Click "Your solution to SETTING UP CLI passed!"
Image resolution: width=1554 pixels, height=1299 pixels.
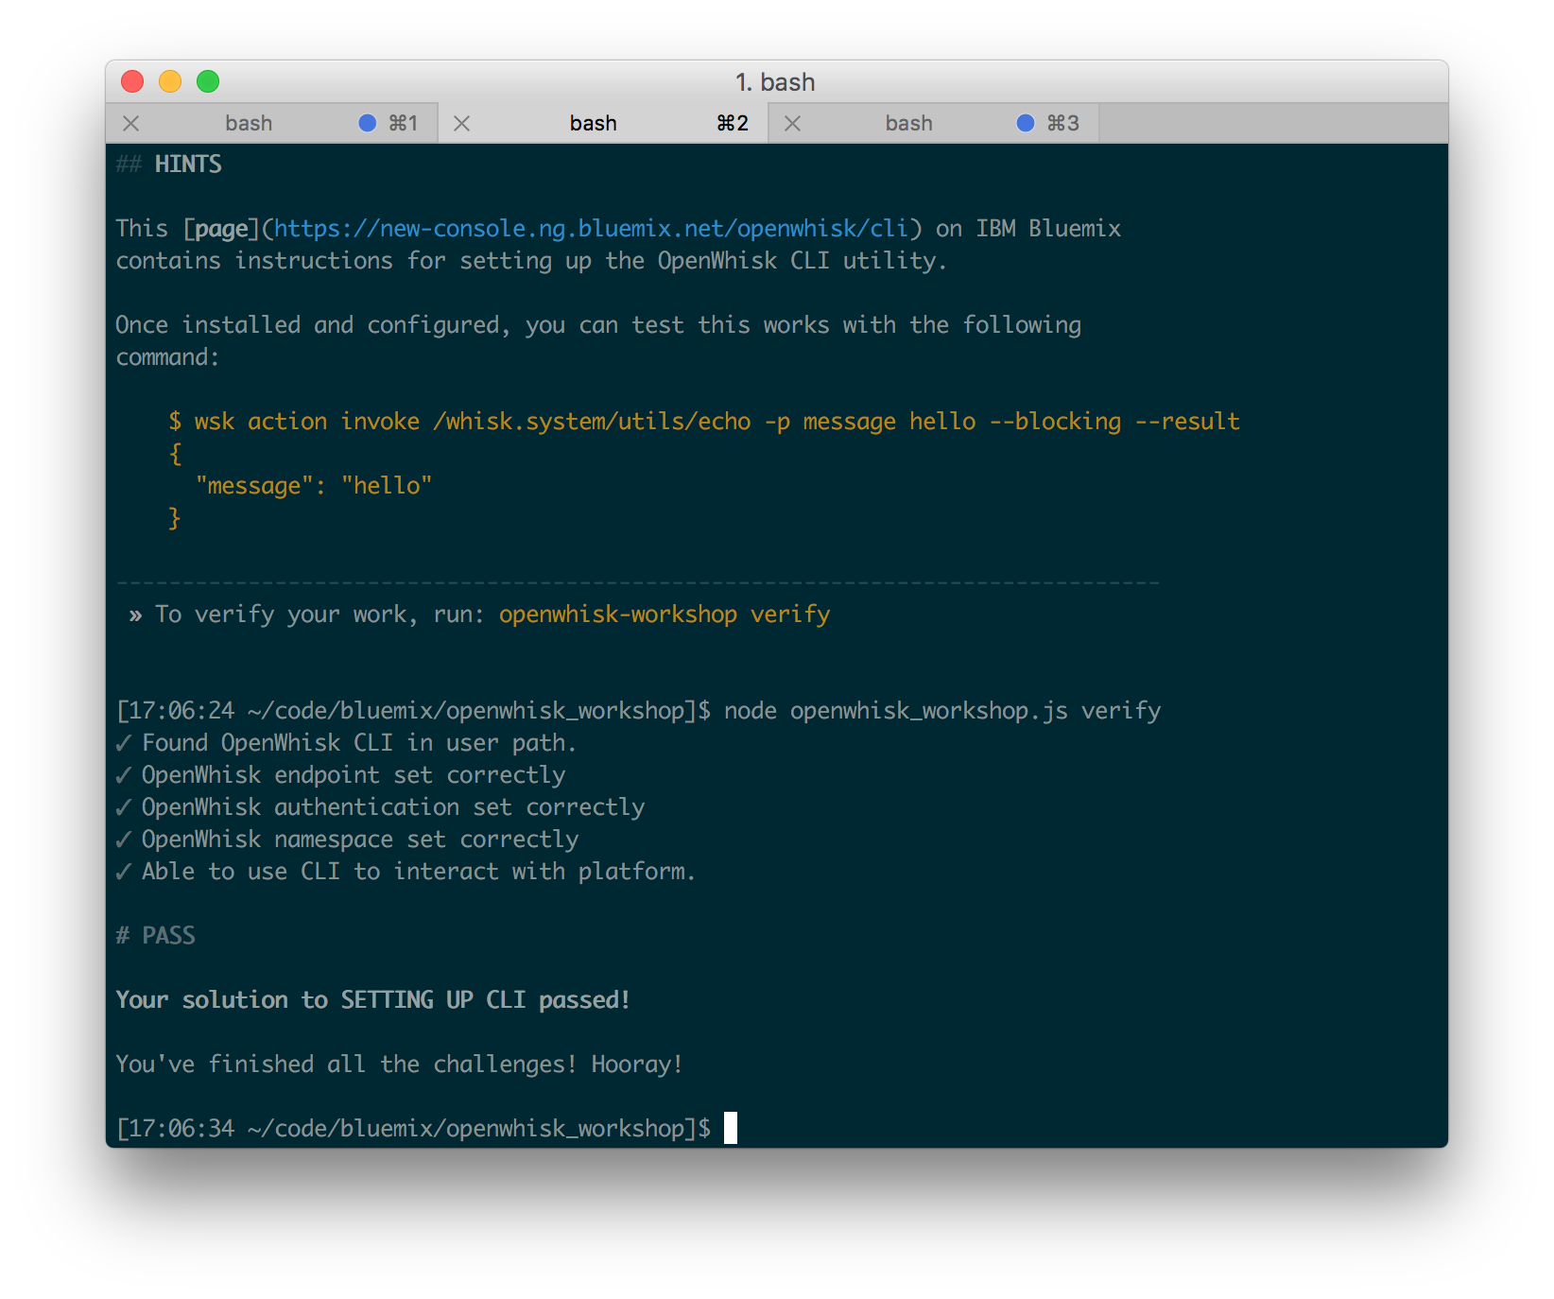coord(373,1000)
